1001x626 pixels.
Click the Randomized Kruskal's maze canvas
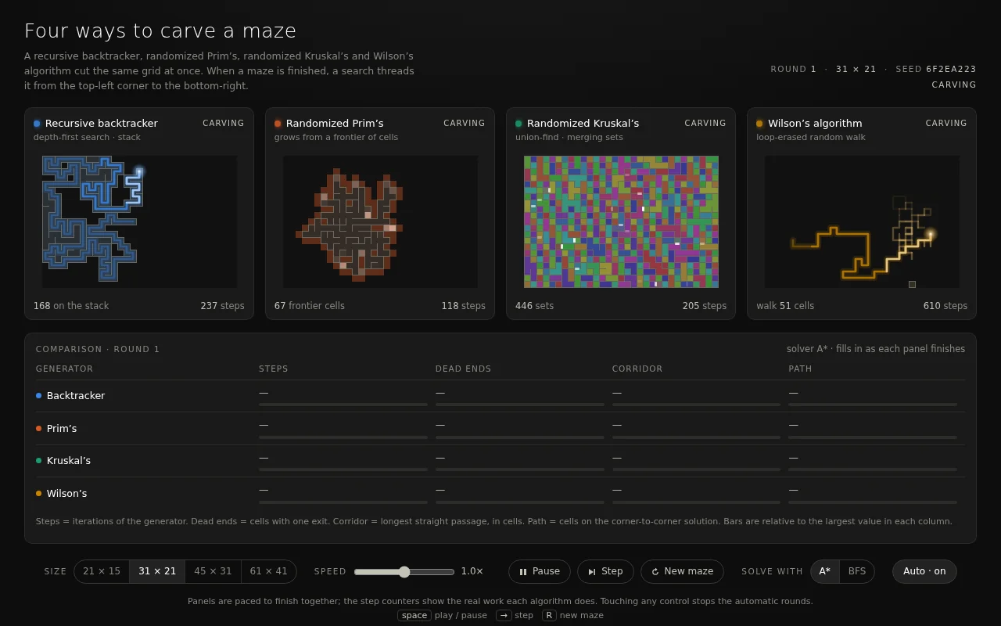[x=621, y=221]
